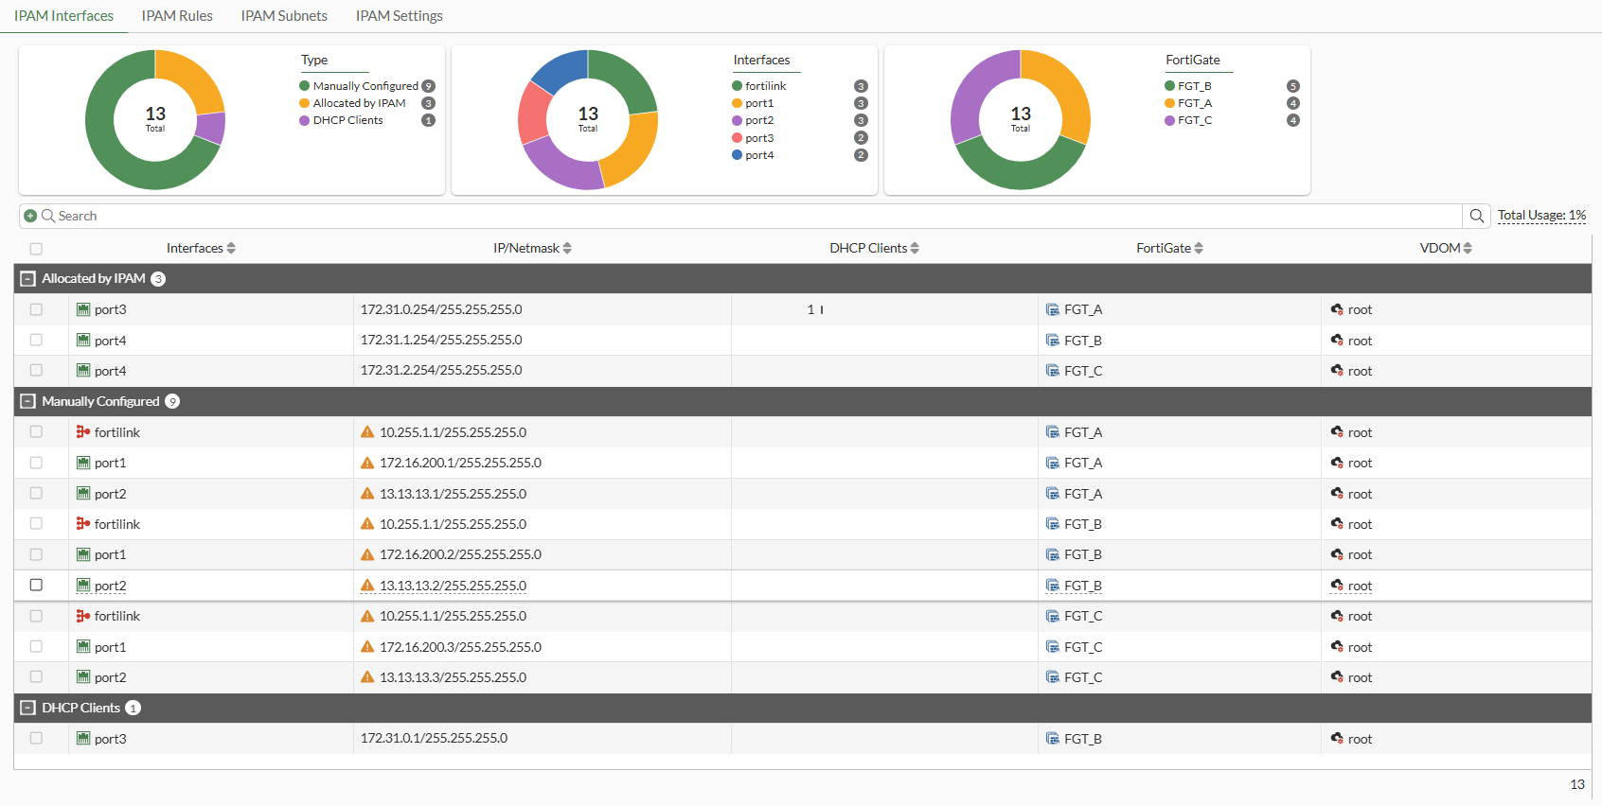This screenshot has height=806, width=1602.
Task: Collapse the Allocated by IPAM group
Action: pos(28,279)
